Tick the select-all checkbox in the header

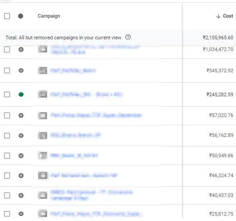(x=7, y=16)
